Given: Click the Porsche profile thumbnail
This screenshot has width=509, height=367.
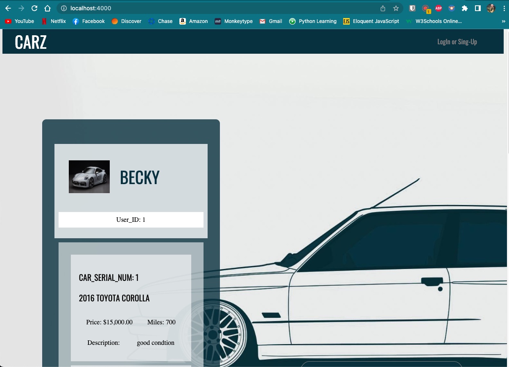Looking at the screenshot, I should [x=89, y=177].
